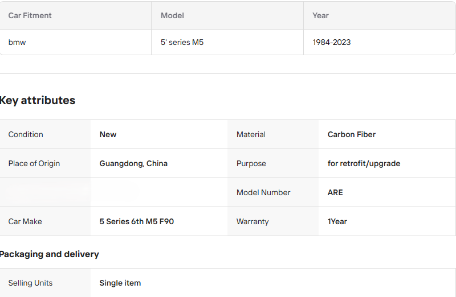Select the 1Year warranty value
This screenshot has height=297, width=456.
point(337,221)
